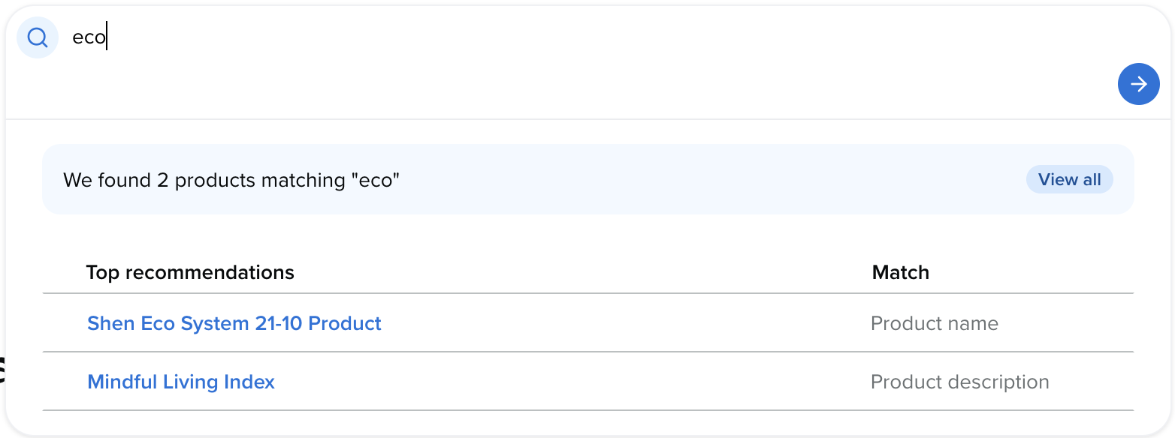
Task: Select the "Product name" match label
Action: tap(934, 323)
